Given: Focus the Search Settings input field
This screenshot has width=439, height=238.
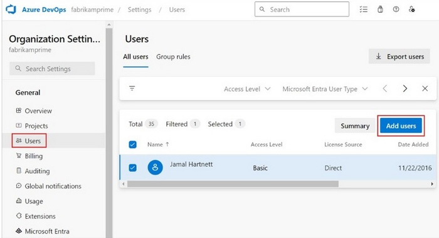Looking at the screenshot, I should [52, 68].
